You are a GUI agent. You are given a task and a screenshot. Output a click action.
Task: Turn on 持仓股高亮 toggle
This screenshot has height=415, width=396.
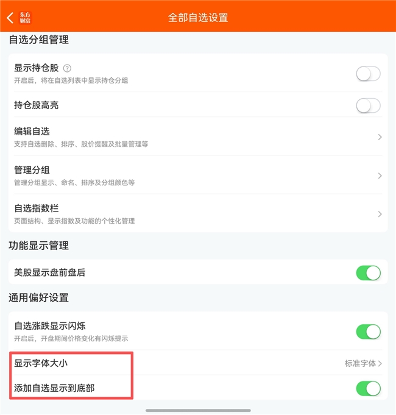[x=368, y=105]
